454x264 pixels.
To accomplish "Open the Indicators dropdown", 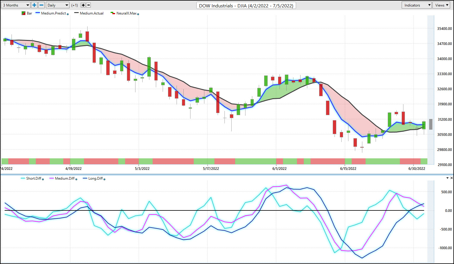I will [416, 5].
